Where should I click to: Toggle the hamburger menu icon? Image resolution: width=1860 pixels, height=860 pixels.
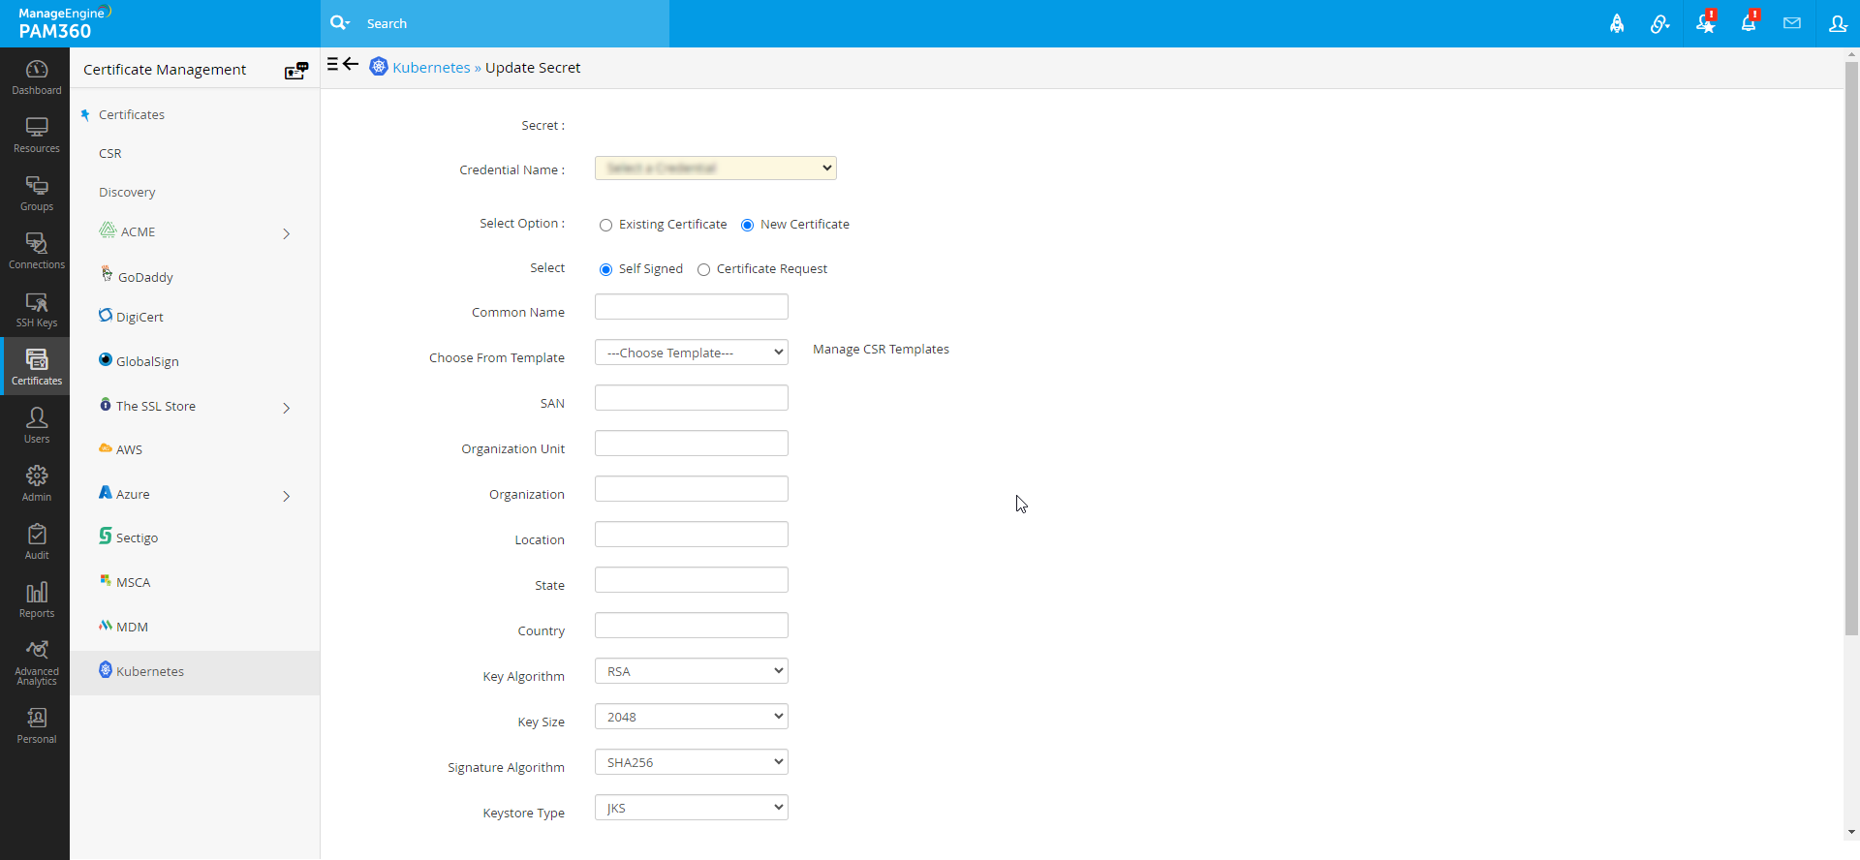click(332, 64)
